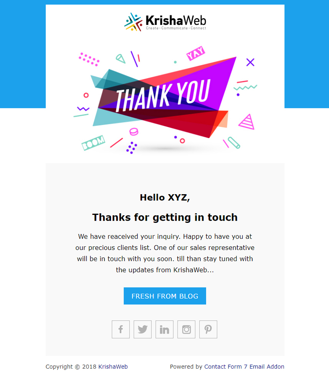Click the "Thanks for getting in touch" heading
Image resolution: width=329 pixels, height=380 pixels.
click(x=165, y=217)
